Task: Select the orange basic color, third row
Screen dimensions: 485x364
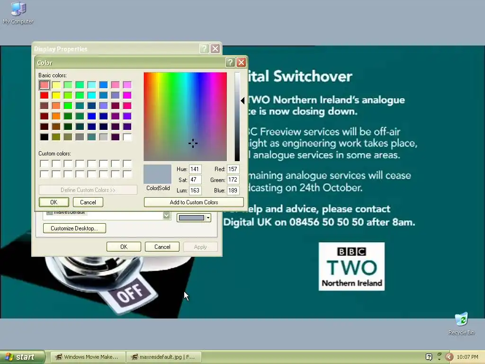Action: (56, 106)
